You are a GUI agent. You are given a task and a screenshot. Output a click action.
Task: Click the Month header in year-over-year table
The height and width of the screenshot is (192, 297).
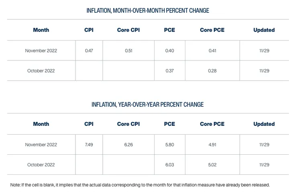pos(41,124)
